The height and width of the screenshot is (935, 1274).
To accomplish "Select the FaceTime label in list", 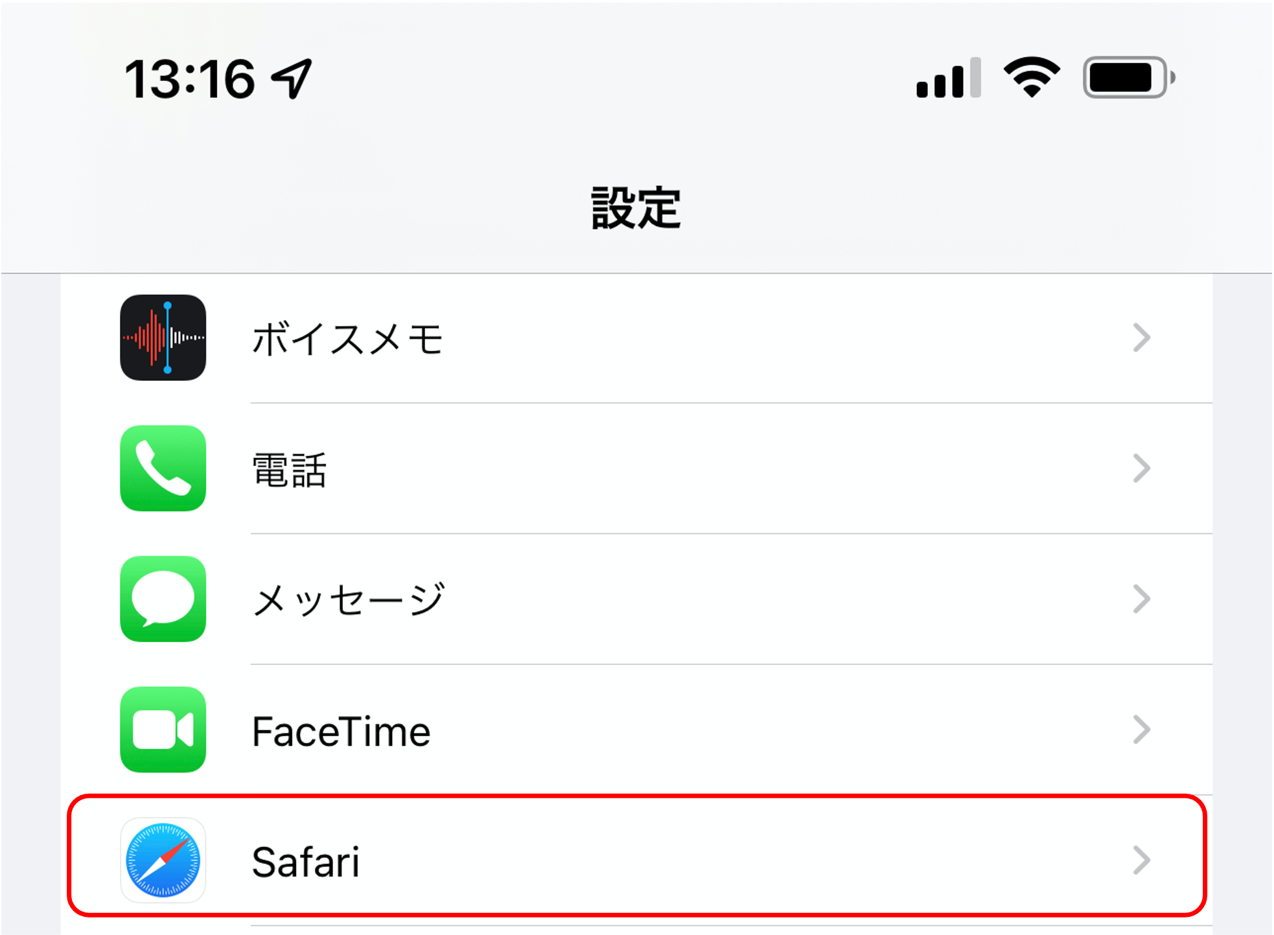I will [x=341, y=732].
